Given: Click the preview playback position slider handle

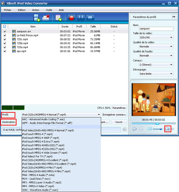Looking at the screenshot, I should (158, 124).
